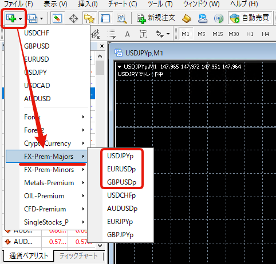The height and width of the screenshot is (264, 276).
Task: Select the text label T tool
Action: tap(143, 34)
